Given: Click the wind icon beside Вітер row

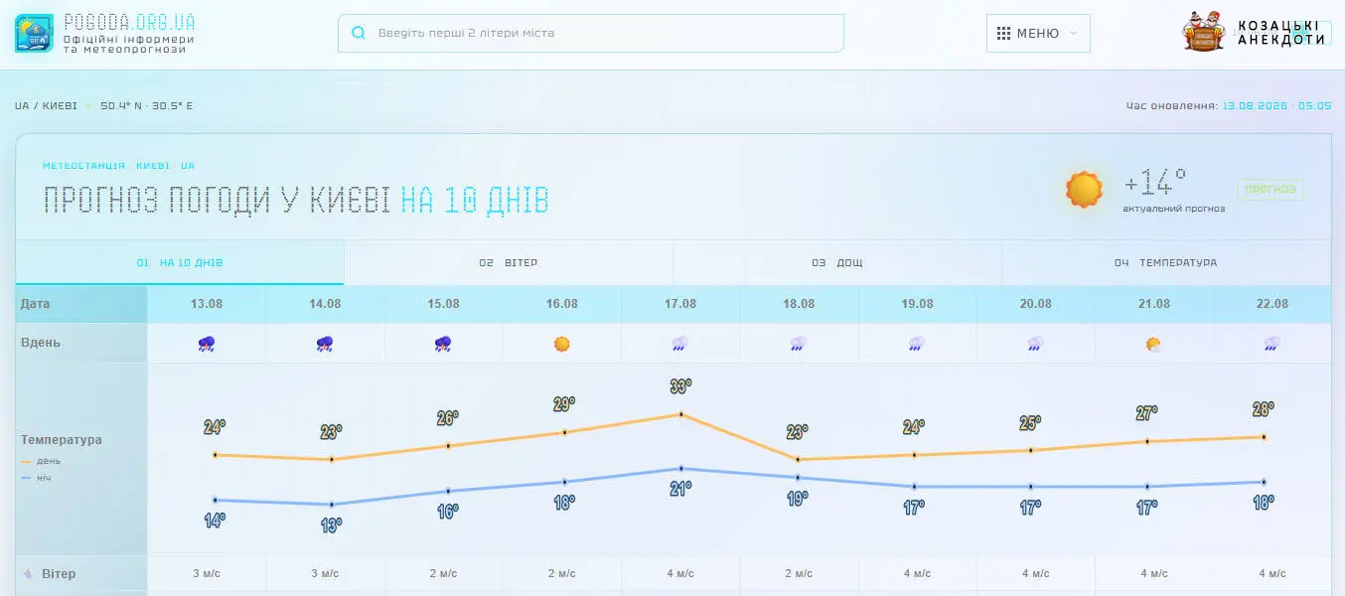Looking at the screenshot, I should [x=29, y=574].
